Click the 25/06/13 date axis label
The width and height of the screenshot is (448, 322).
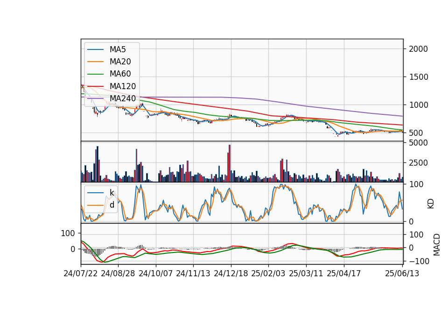tap(402, 273)
